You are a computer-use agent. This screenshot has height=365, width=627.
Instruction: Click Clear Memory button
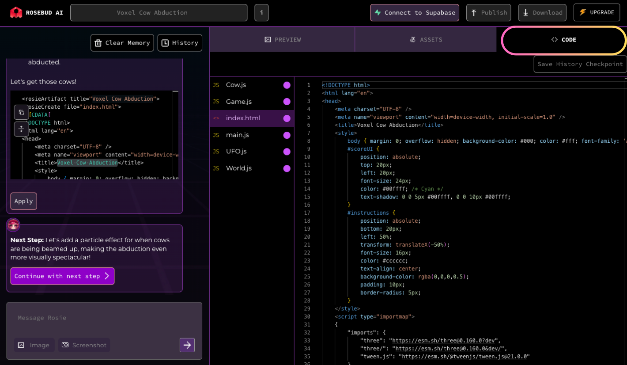tap(122, 43)
